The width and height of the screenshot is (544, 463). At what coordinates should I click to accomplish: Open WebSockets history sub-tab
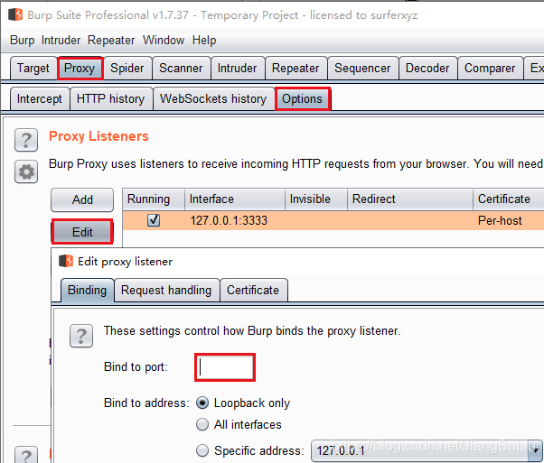(x=213, y=98)
